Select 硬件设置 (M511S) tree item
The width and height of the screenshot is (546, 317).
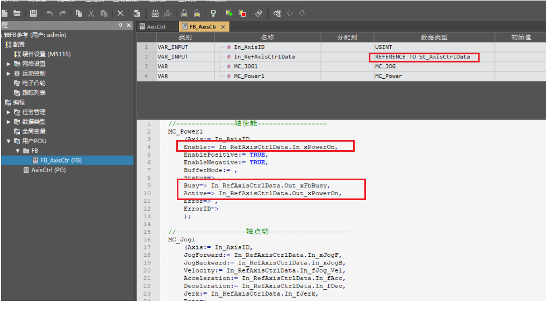click(x=46, y=54)
